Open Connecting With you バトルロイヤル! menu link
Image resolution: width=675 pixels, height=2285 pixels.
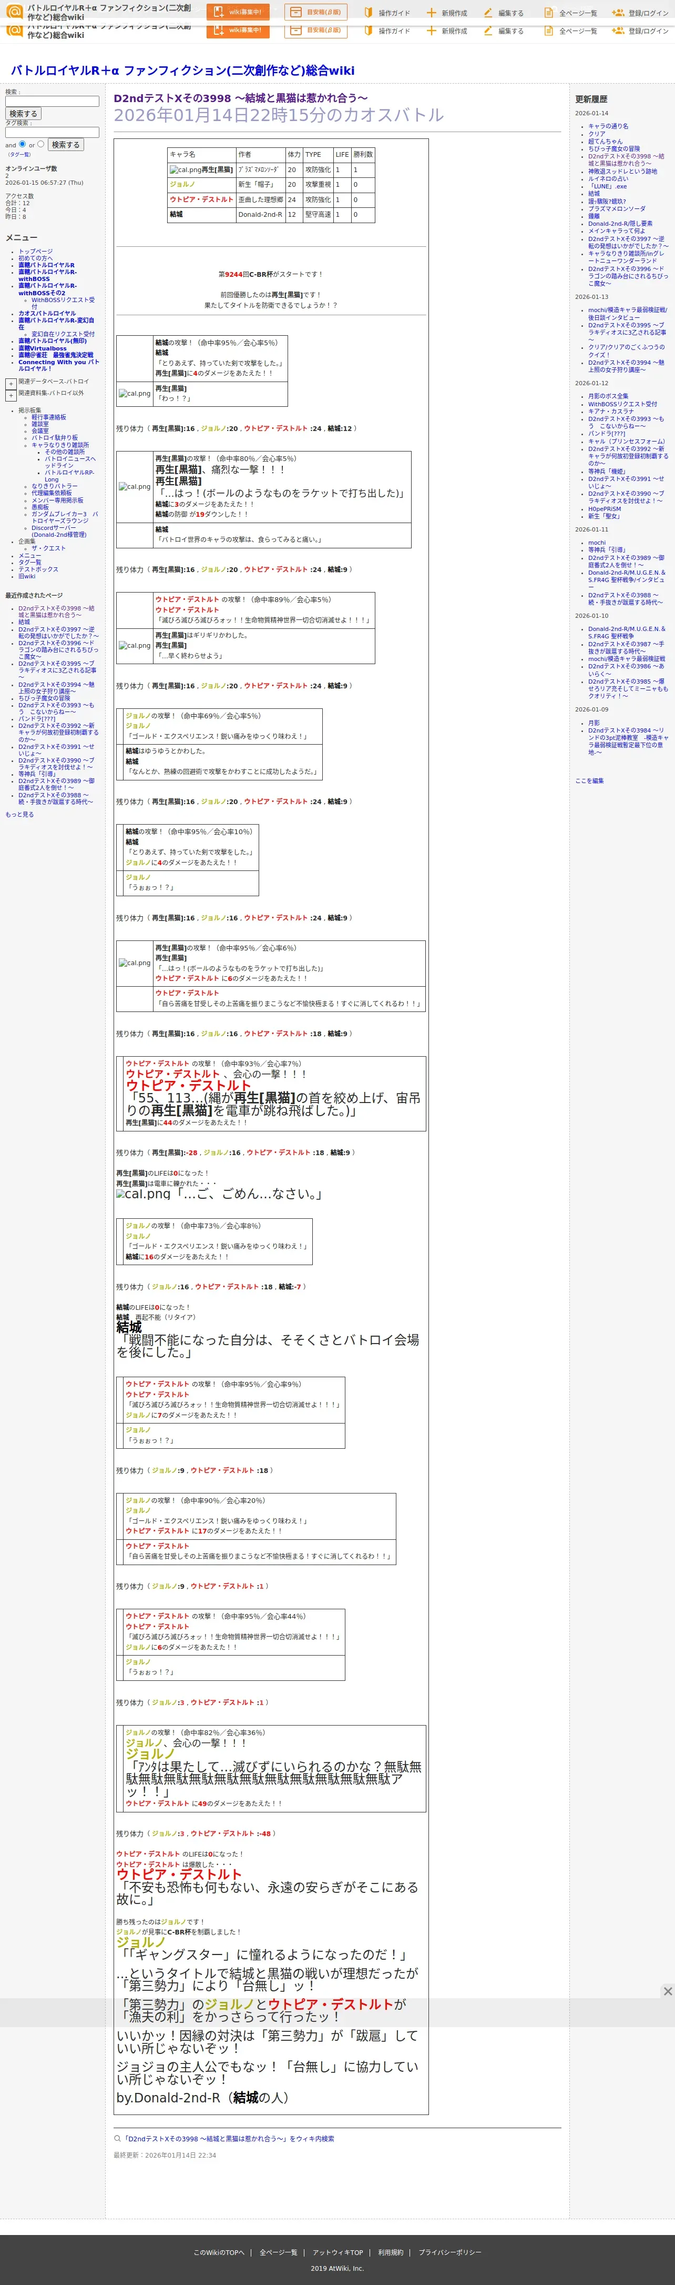(58, 365)
